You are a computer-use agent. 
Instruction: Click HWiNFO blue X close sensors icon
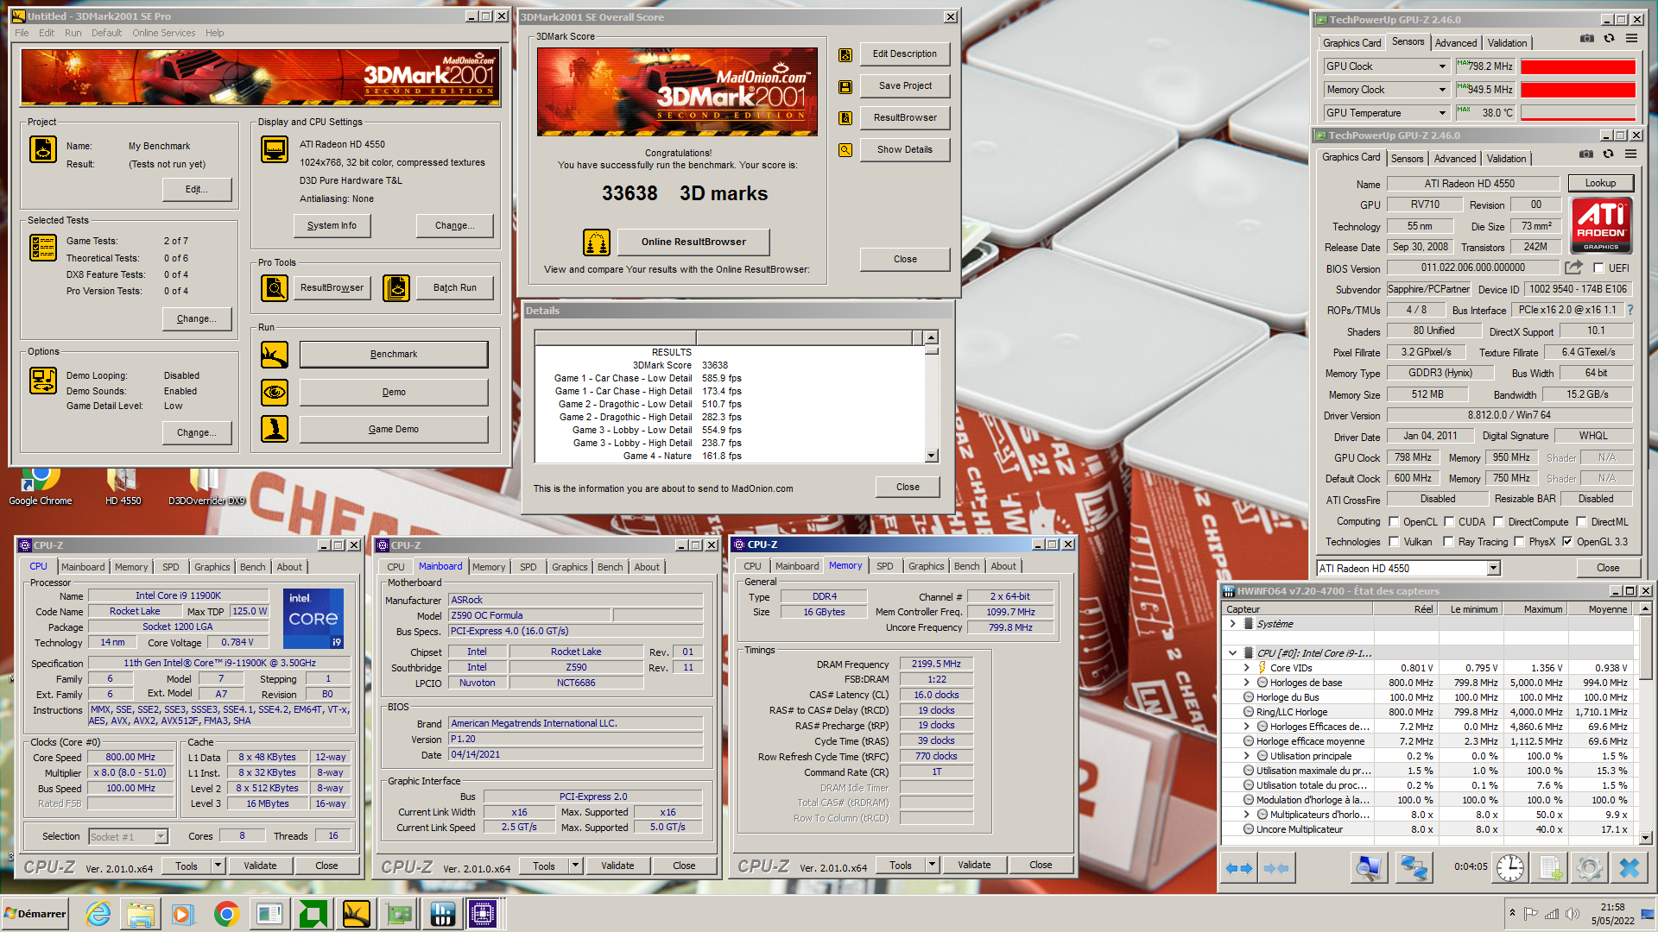1629,868
